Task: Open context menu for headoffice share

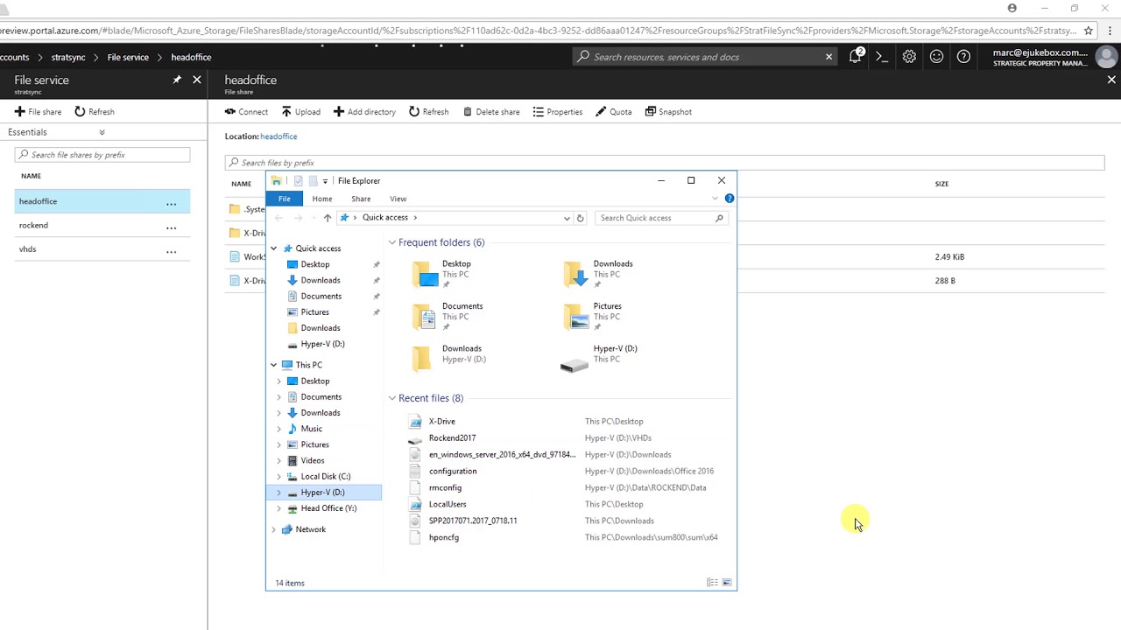Action: [172, 202]
